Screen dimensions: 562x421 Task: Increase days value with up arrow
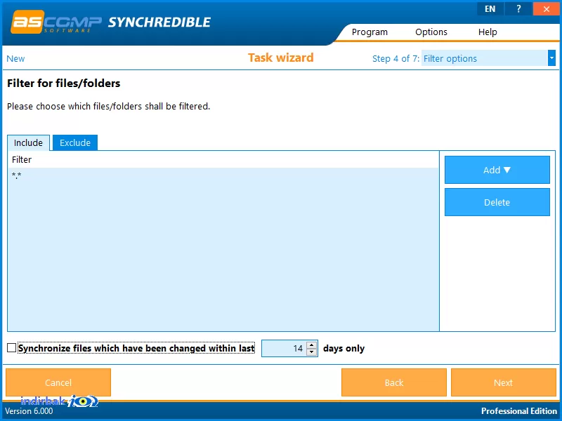coord(312,345)
